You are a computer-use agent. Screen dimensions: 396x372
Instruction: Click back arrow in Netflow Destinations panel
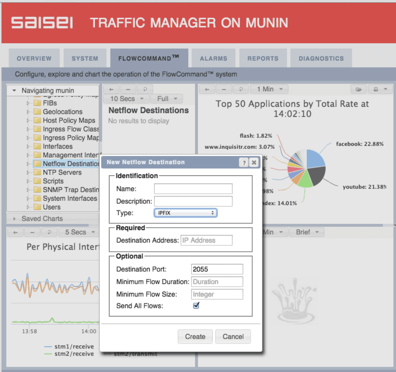coord(111,89)
